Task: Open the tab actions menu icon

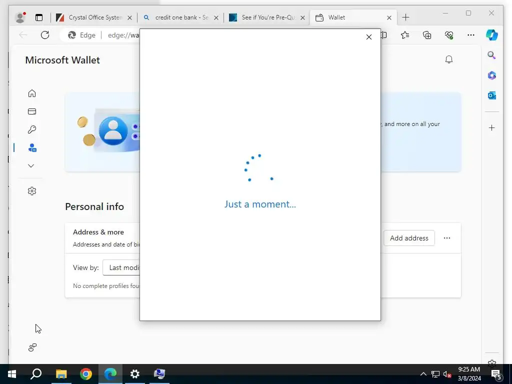Action: [x=39, y=17]
